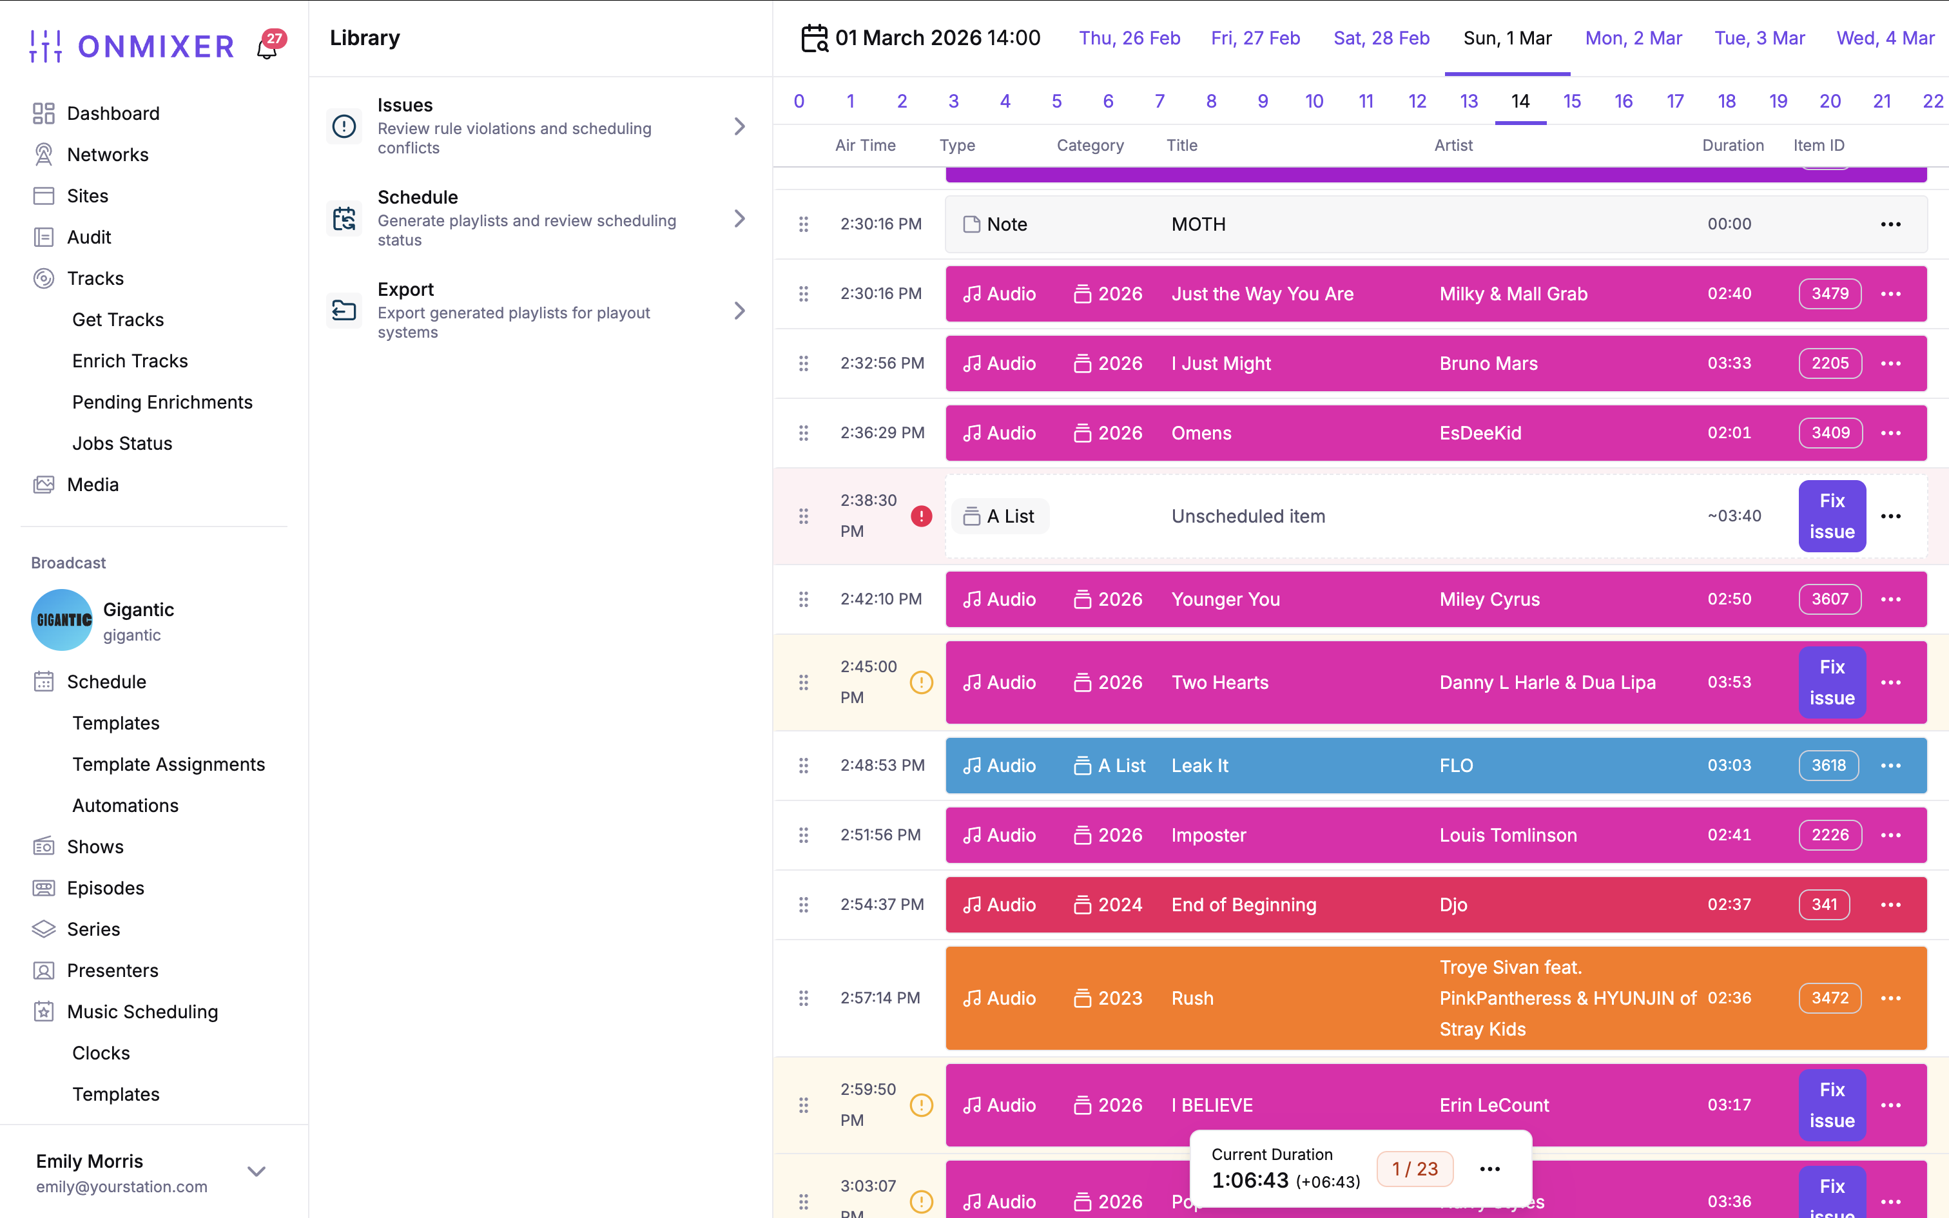Viewport: 1949px width, 1218px height.
Task: Click Fix issue on Two Hearts
Action: (1832, 682)
